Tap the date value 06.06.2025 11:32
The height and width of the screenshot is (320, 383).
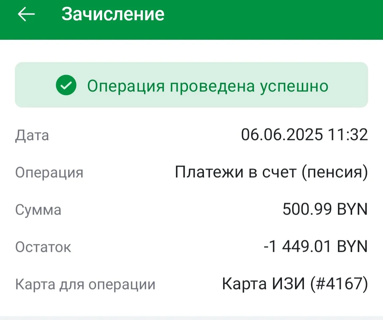click(304, 134)
